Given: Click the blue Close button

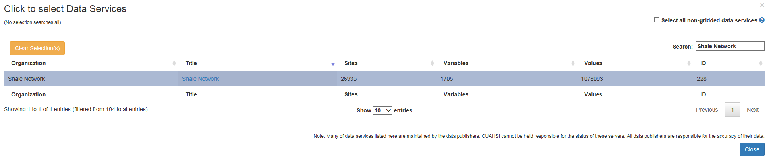Looking at the screenshot, I should (752, 149).
